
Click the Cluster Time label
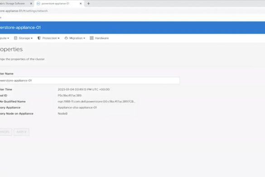pos(6,89)
